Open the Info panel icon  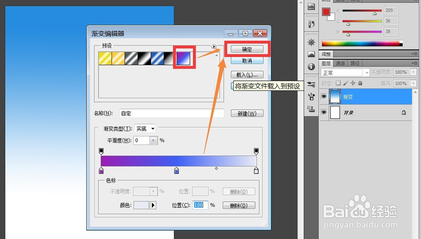[311, 66]
